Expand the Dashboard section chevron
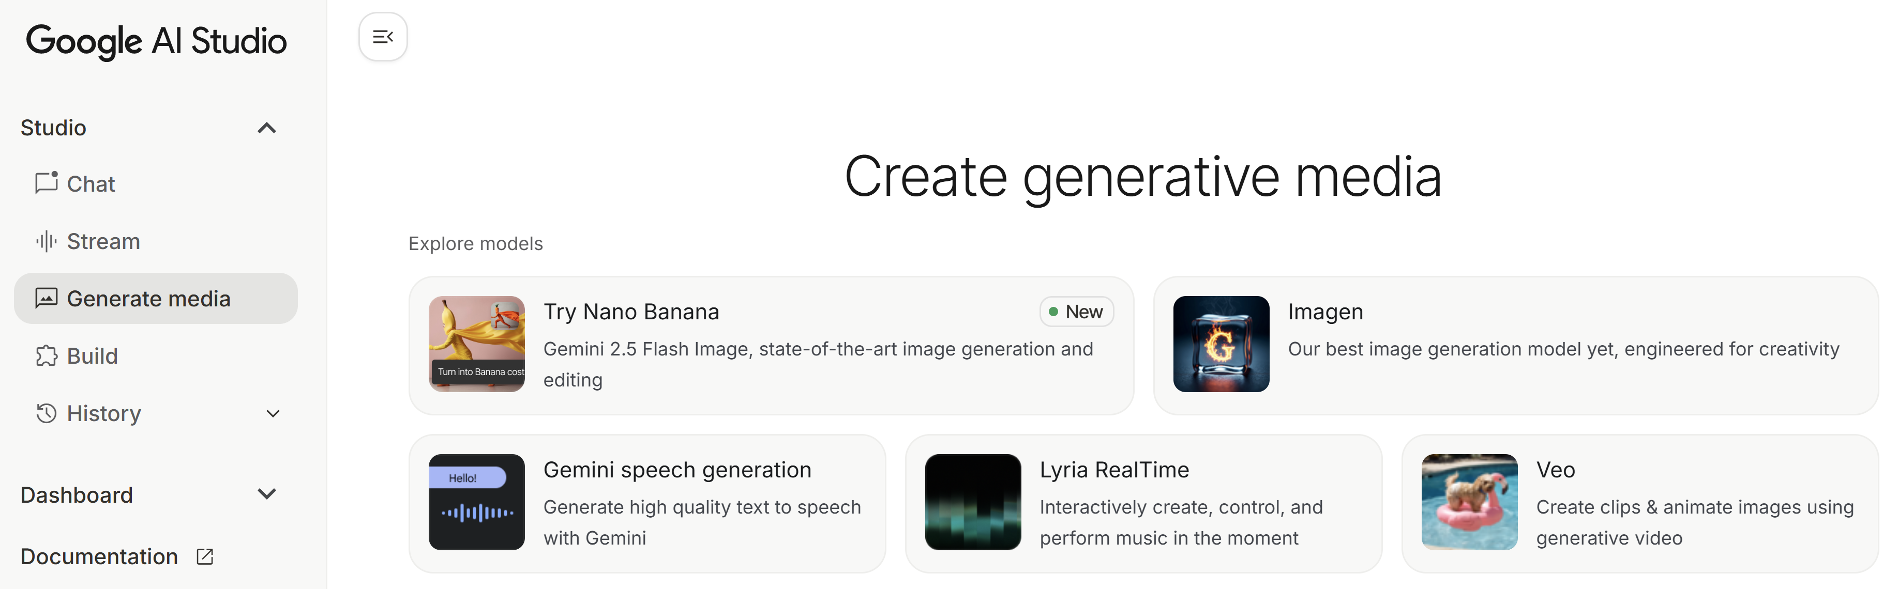 (267, 494)
